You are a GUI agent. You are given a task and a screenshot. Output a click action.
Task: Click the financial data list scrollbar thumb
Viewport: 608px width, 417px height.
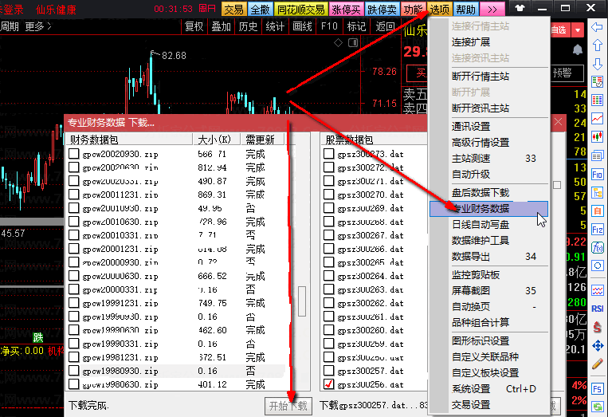click(302, 301)
